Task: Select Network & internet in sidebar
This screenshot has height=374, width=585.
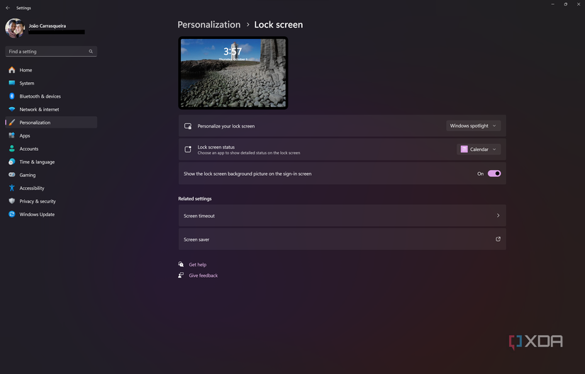Action: coord(51,109)
